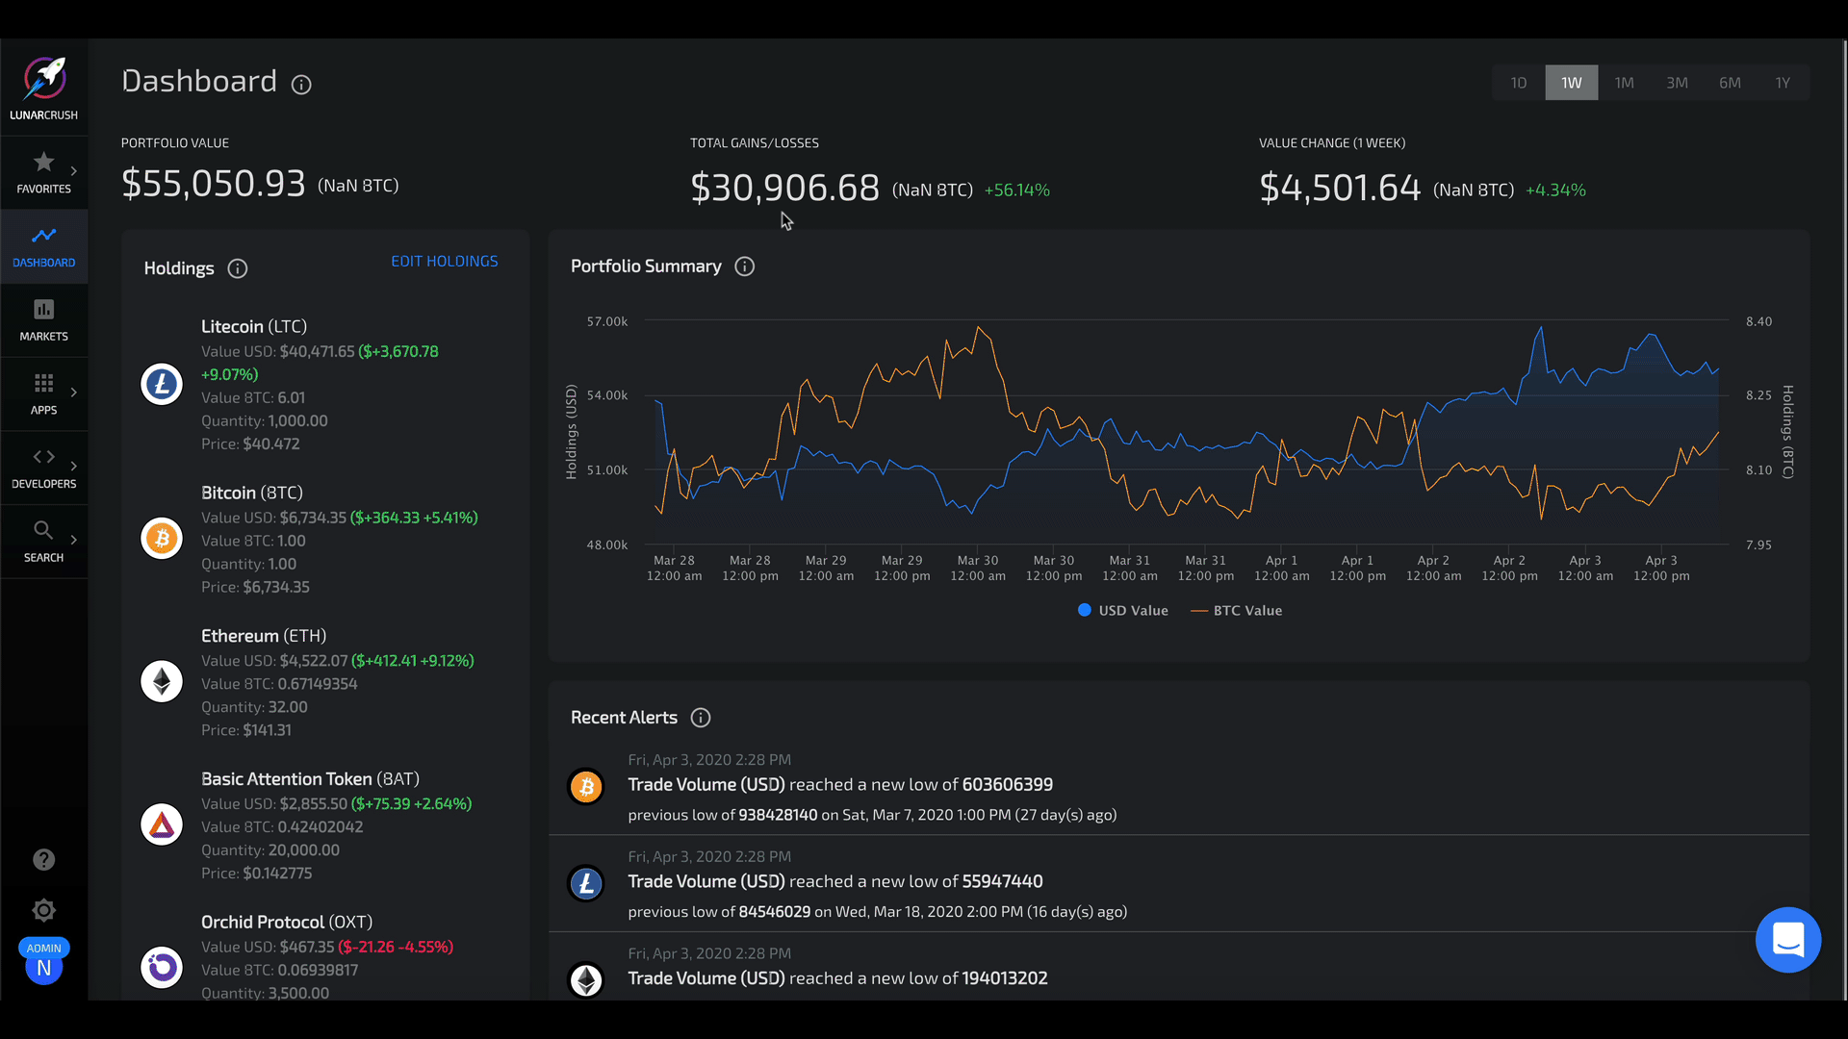Click the $4,501.64 value change figure
The width and height of the screenshot is (1848, 1039).
tap(1340, 188)
